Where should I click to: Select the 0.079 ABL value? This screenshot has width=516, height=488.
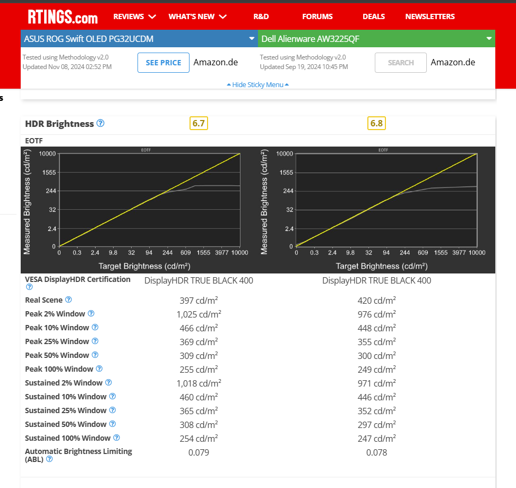199,452
